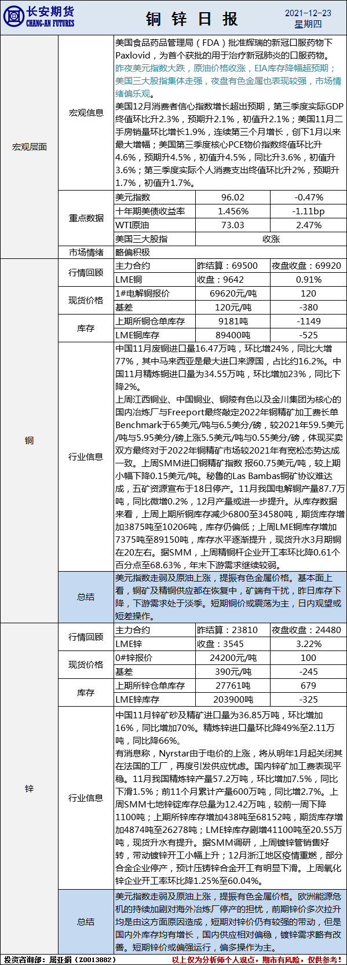Click the -325 change cell

pos(308,699)
